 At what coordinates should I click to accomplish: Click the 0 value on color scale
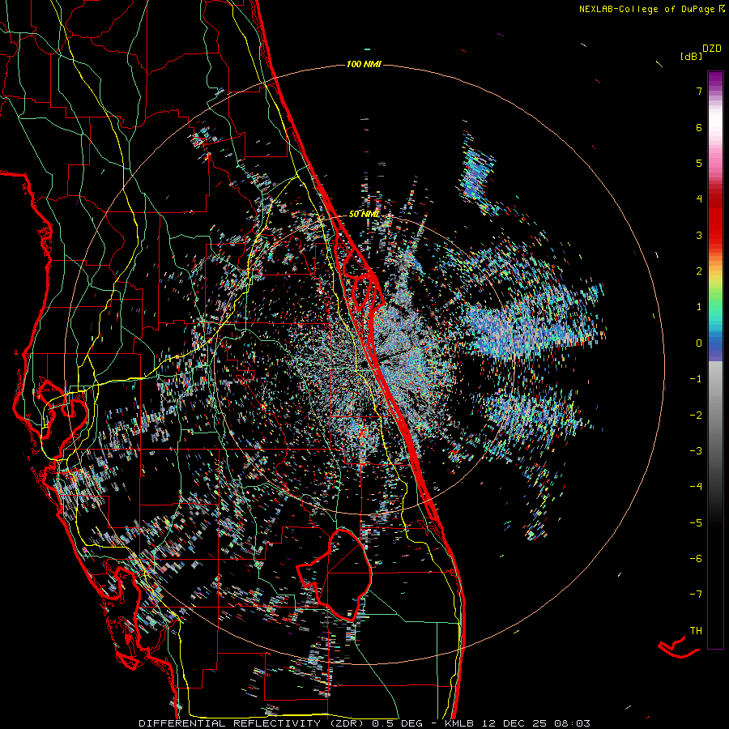click(x=699, y=343)
